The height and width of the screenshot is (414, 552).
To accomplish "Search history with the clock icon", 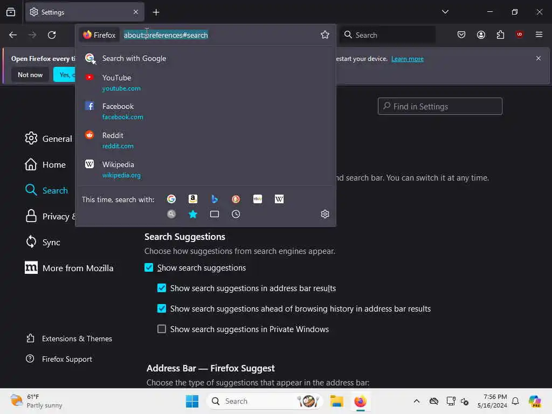I will pos(236,214).
